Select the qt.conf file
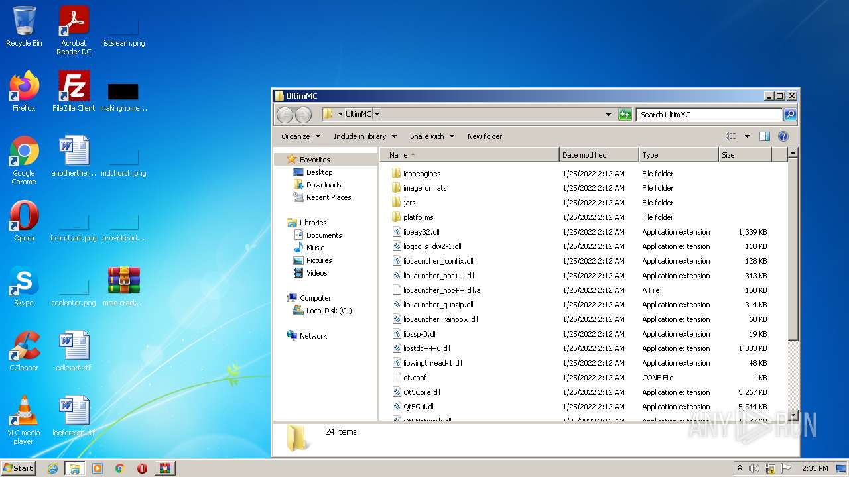This screenshot has height=477, width=849. (415, 378)
